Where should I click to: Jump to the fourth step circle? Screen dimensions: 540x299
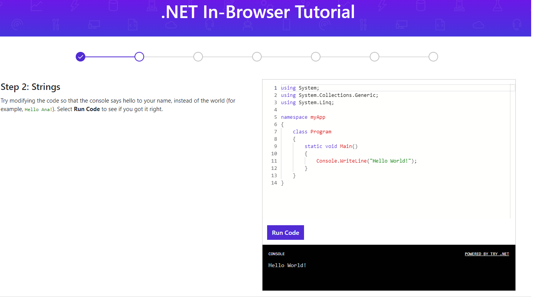(257, 57)
